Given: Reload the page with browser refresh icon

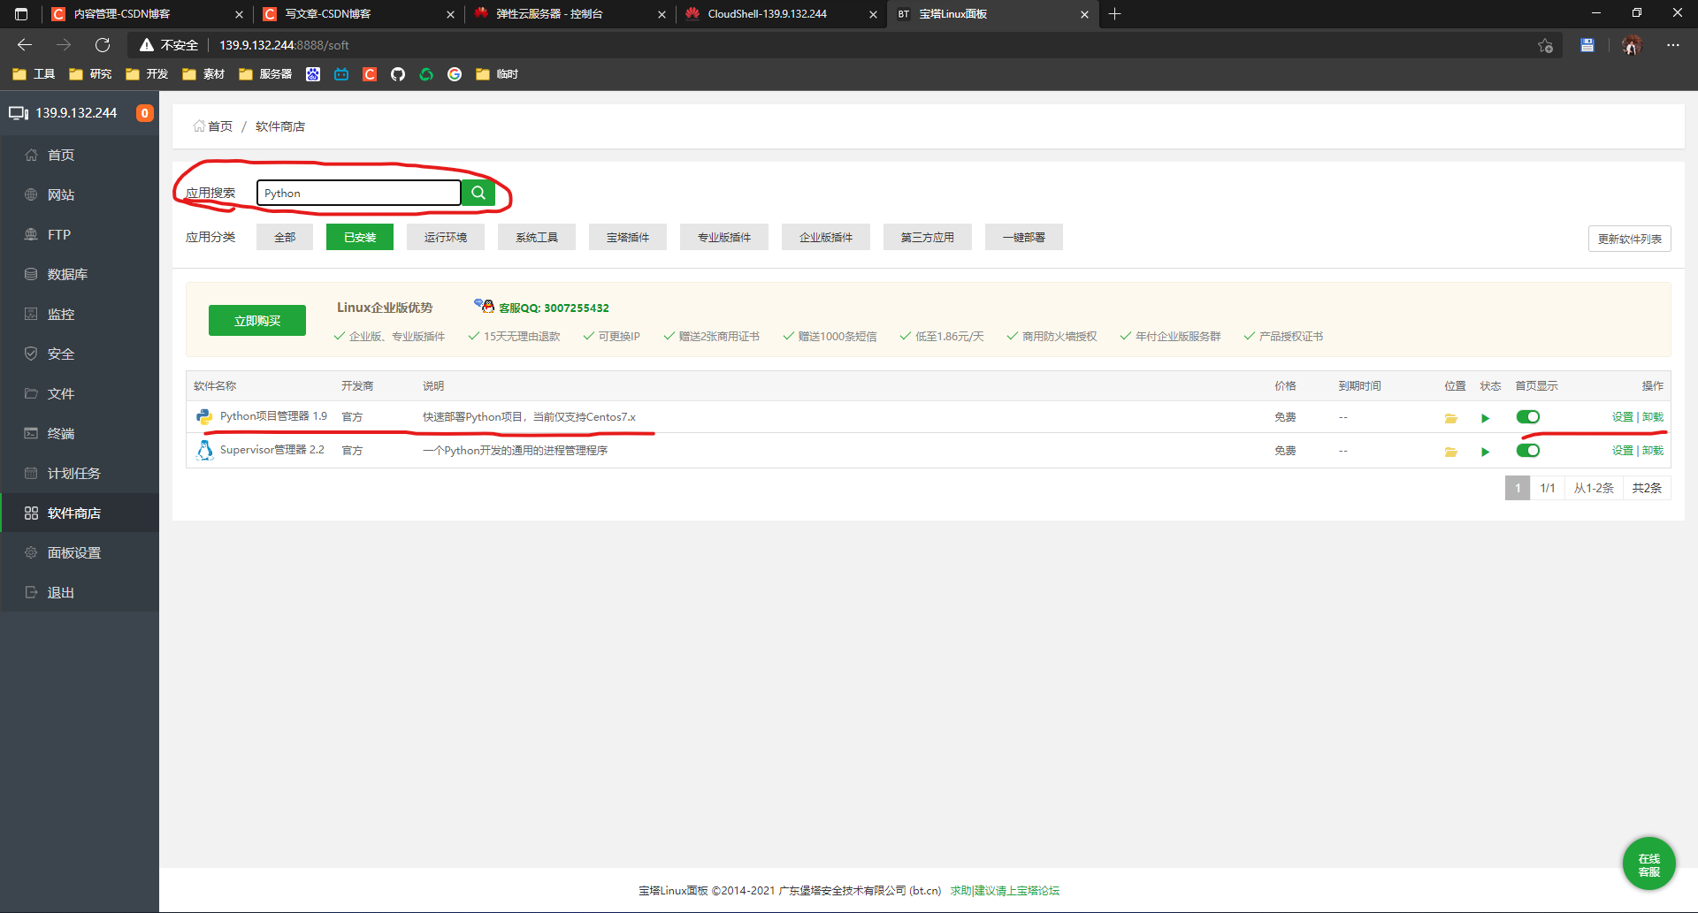Looking at the screenshot, I should click(103, 45).
